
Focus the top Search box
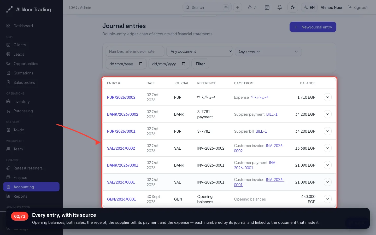207,7
